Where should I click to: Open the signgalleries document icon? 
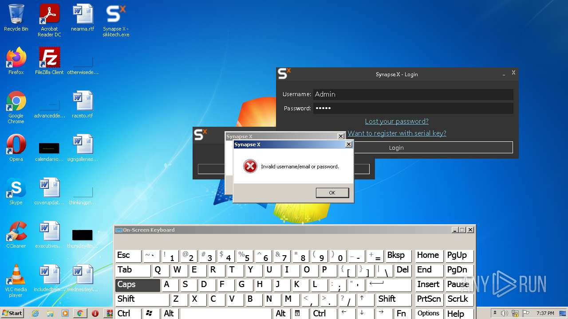[x=83, y=148]
